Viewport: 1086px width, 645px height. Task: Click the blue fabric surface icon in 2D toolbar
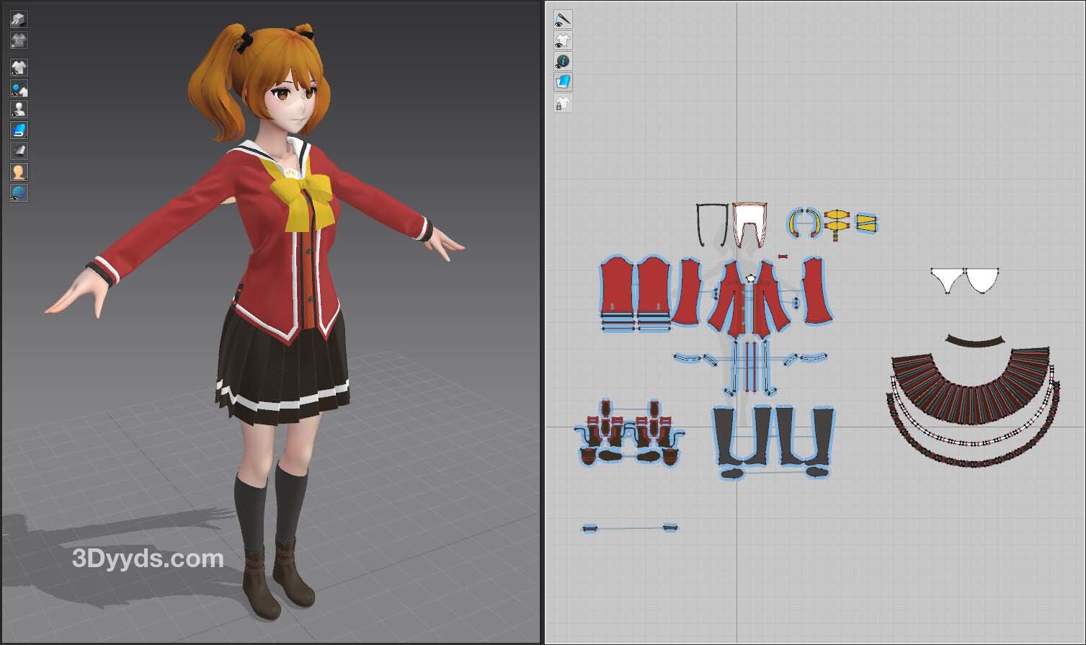(563, 82)
